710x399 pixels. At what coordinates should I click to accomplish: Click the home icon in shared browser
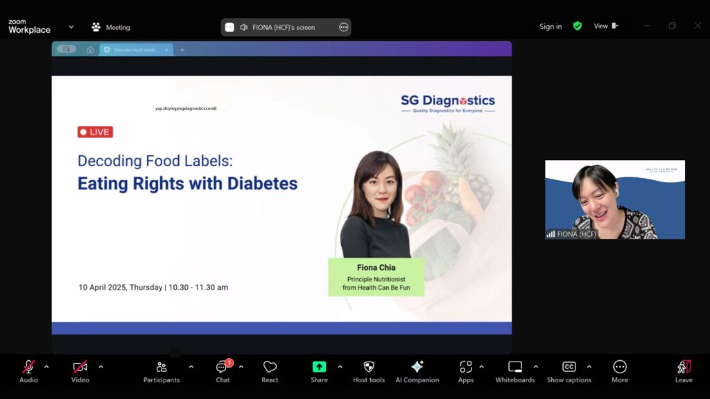[90, 50]
